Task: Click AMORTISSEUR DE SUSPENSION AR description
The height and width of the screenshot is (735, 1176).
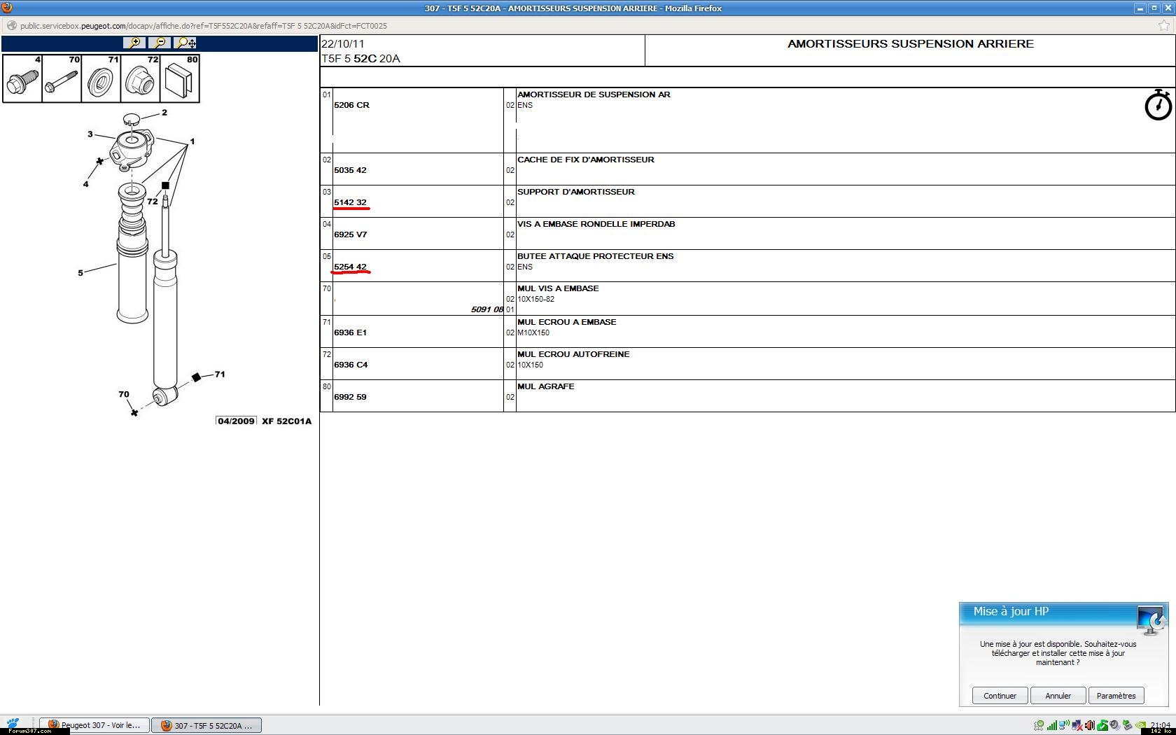Action: [x=594, y=94]
